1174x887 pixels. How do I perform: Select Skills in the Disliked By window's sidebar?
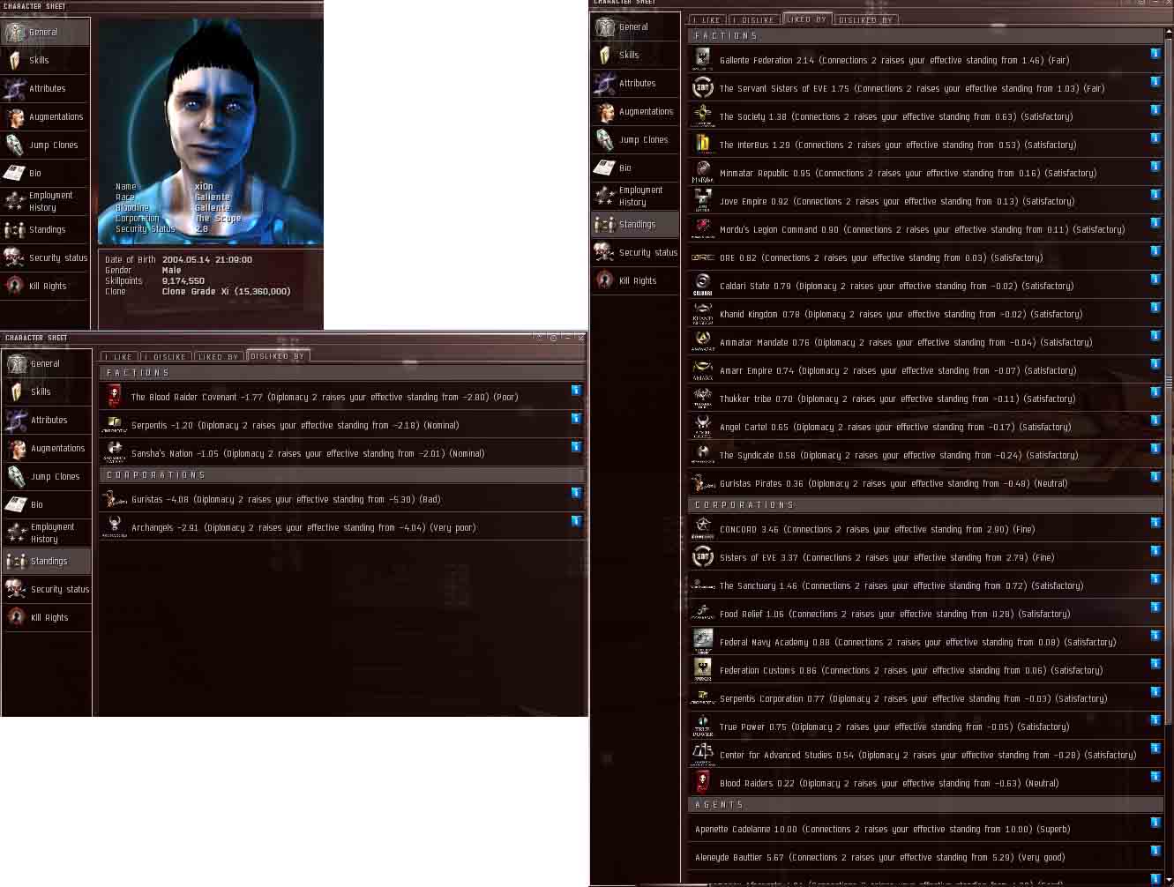tap(47, 391)
